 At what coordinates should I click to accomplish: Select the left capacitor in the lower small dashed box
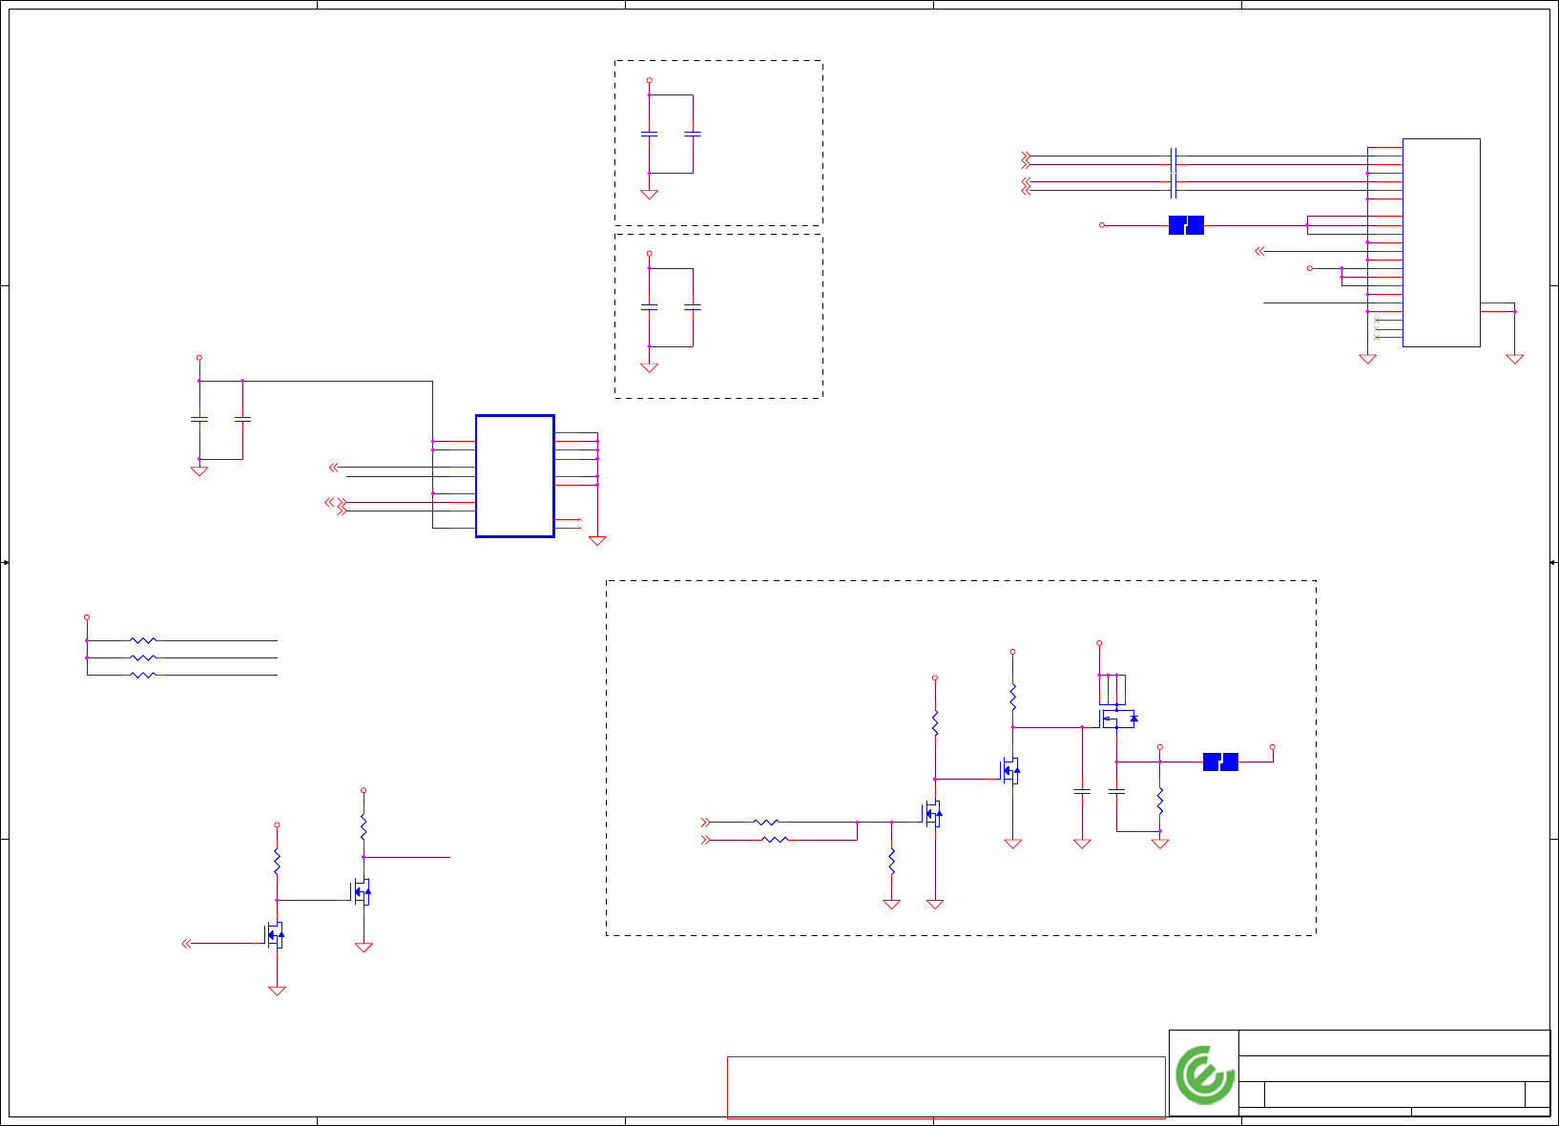tap(649, 307)
